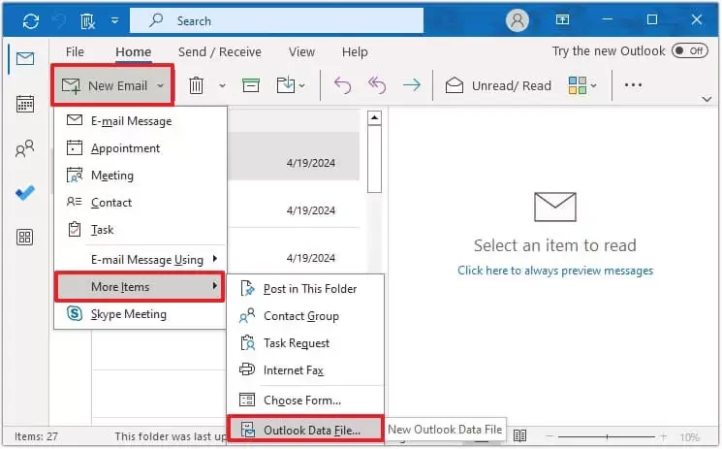Click the ribbon display options icon

click(562, 19)
